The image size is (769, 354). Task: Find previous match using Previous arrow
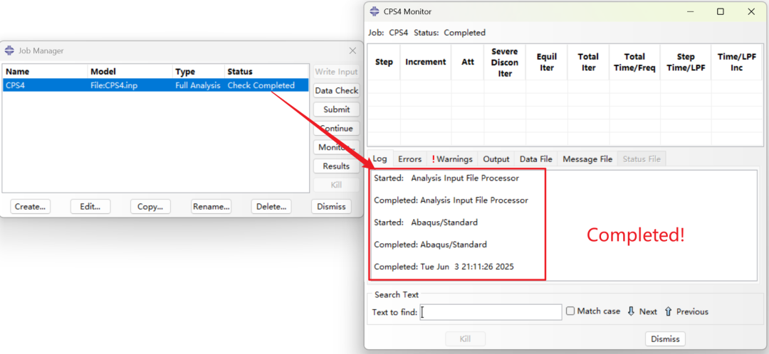[x=686, y=311]
